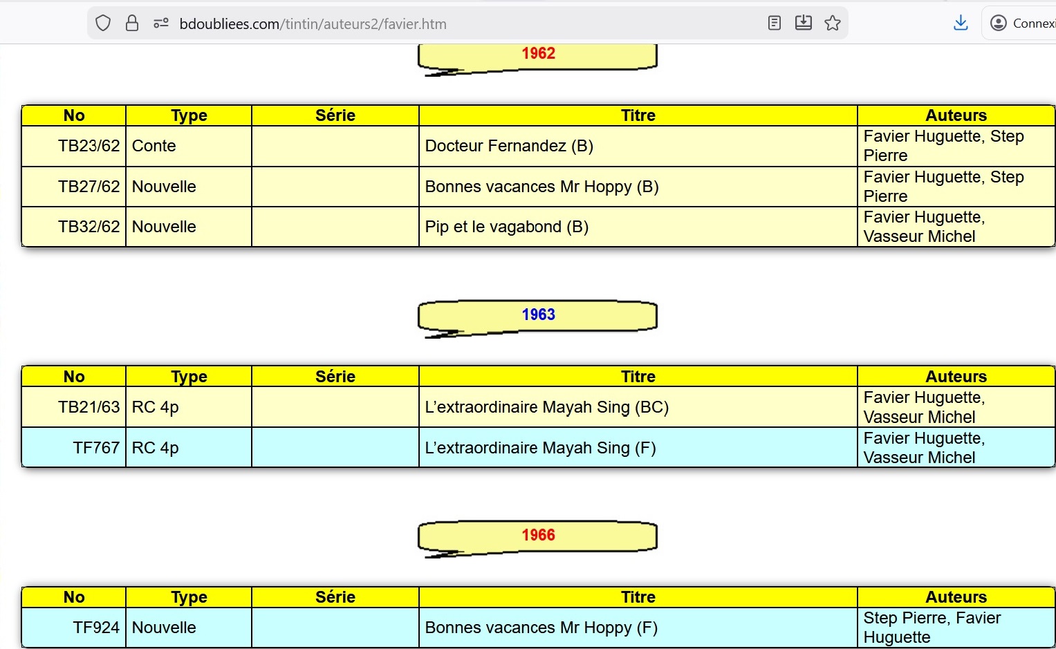This screenshot has height=649, width=1056.
Task: Click the TF924 issue number cell
Action: pyautogui.click(x=96, y=628)
